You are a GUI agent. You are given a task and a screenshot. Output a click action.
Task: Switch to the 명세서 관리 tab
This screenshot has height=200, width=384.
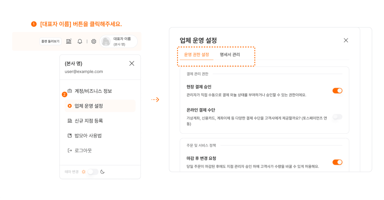pos(230,55)
